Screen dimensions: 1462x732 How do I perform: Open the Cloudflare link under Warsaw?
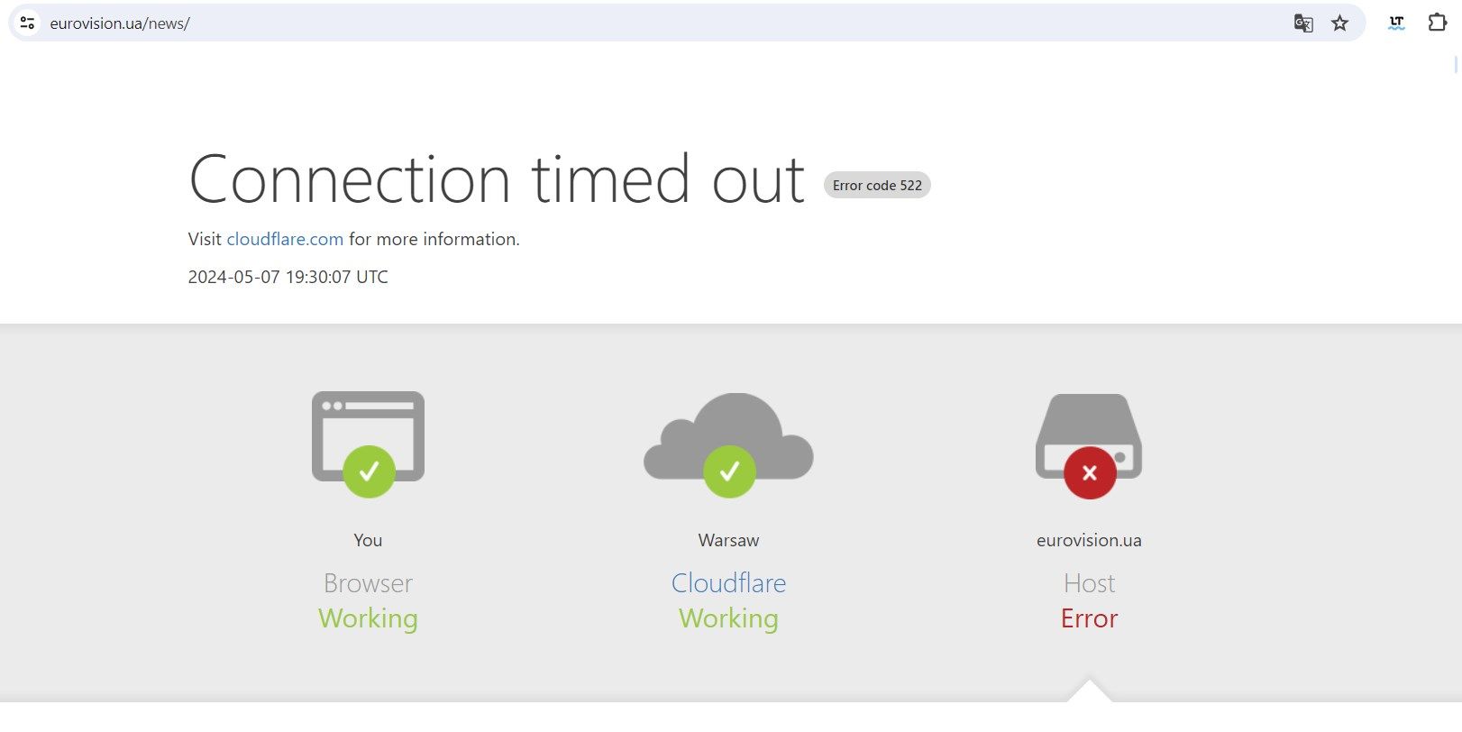pyautogui.click(x=728, y=583)
